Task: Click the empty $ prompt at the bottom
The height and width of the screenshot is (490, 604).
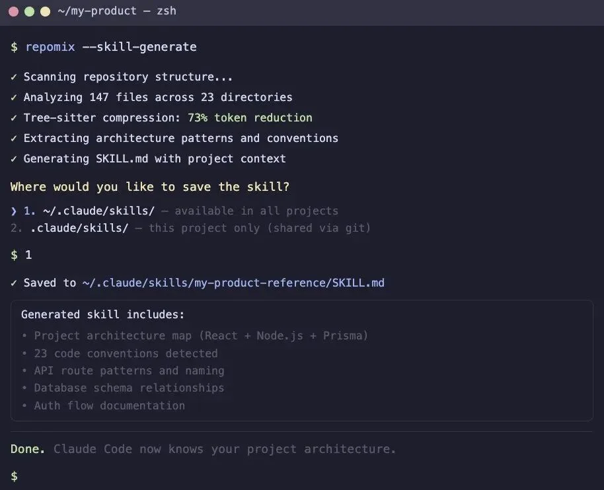Action: pos(14,476)
